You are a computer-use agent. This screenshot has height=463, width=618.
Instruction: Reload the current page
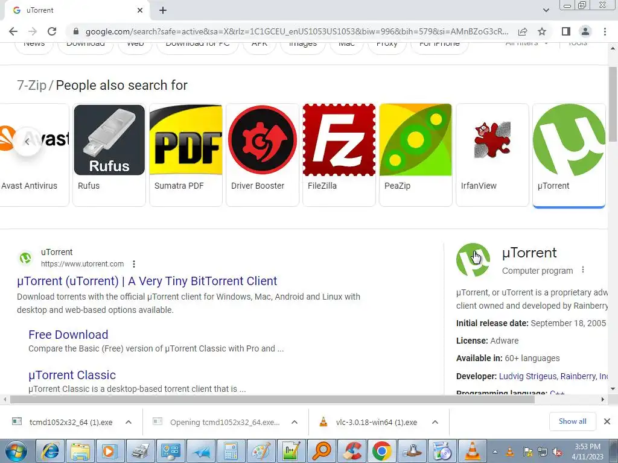[52, 31]
